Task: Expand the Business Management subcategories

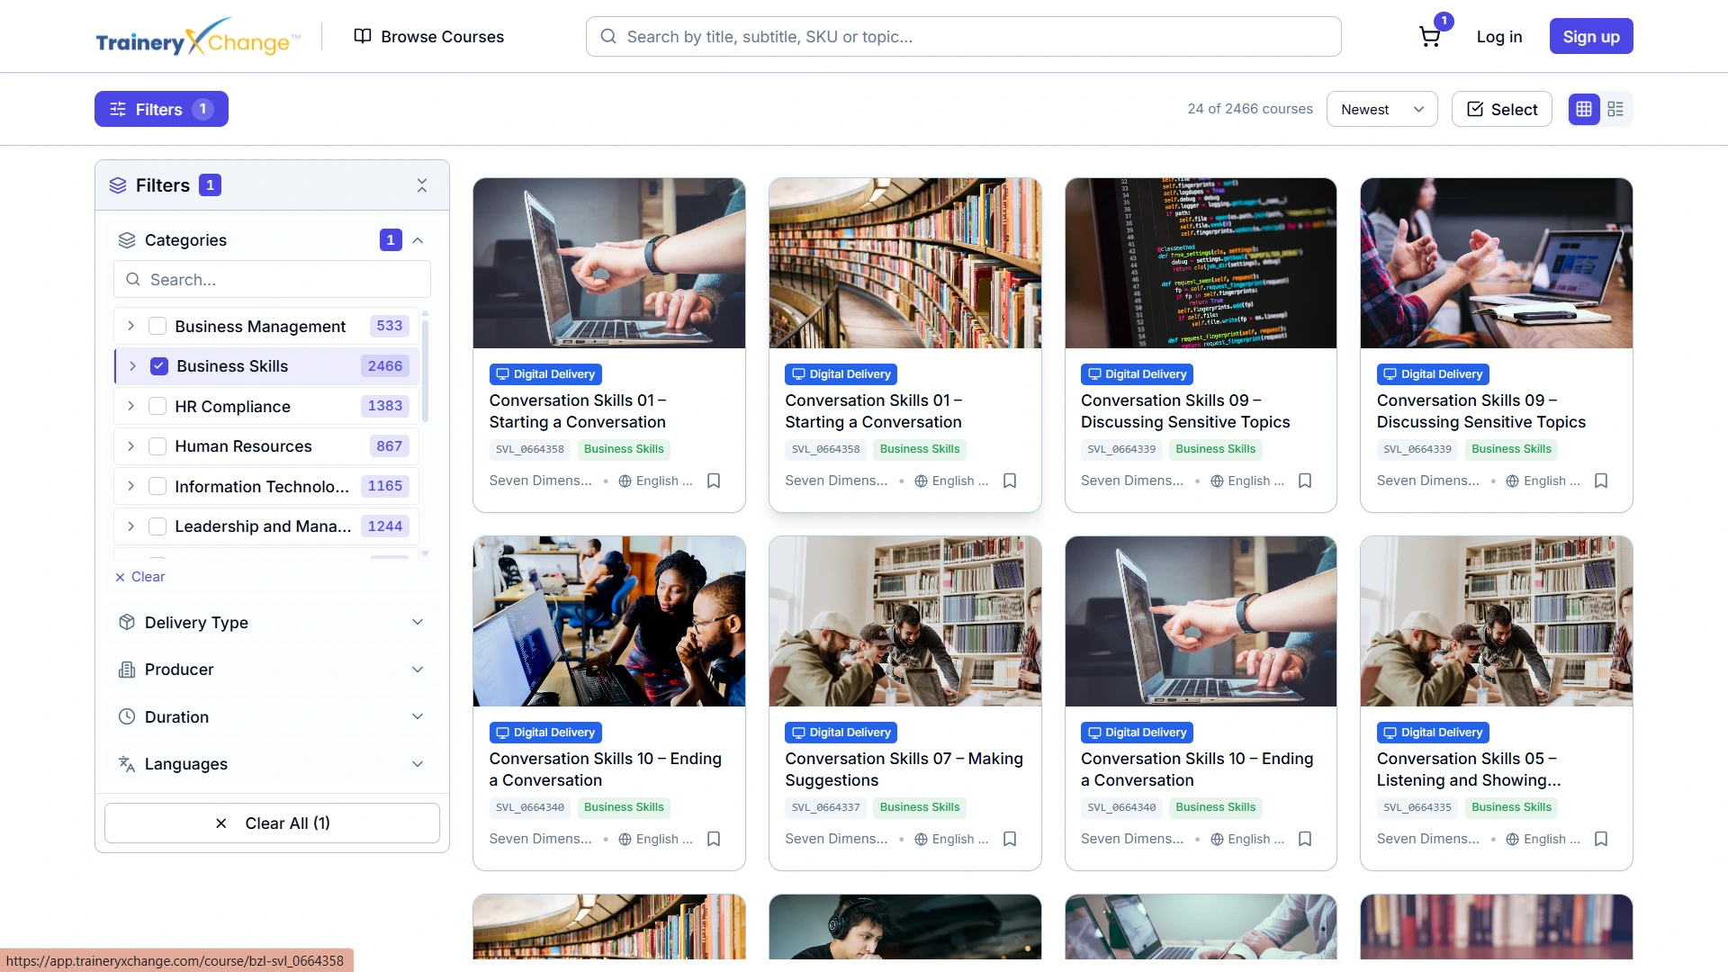Action: [130, 326]
